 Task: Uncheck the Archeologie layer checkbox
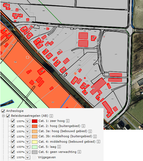click(3, 111)
